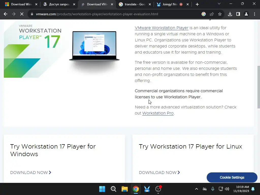Close the translate - Google tab

click(x=150, y=5)
